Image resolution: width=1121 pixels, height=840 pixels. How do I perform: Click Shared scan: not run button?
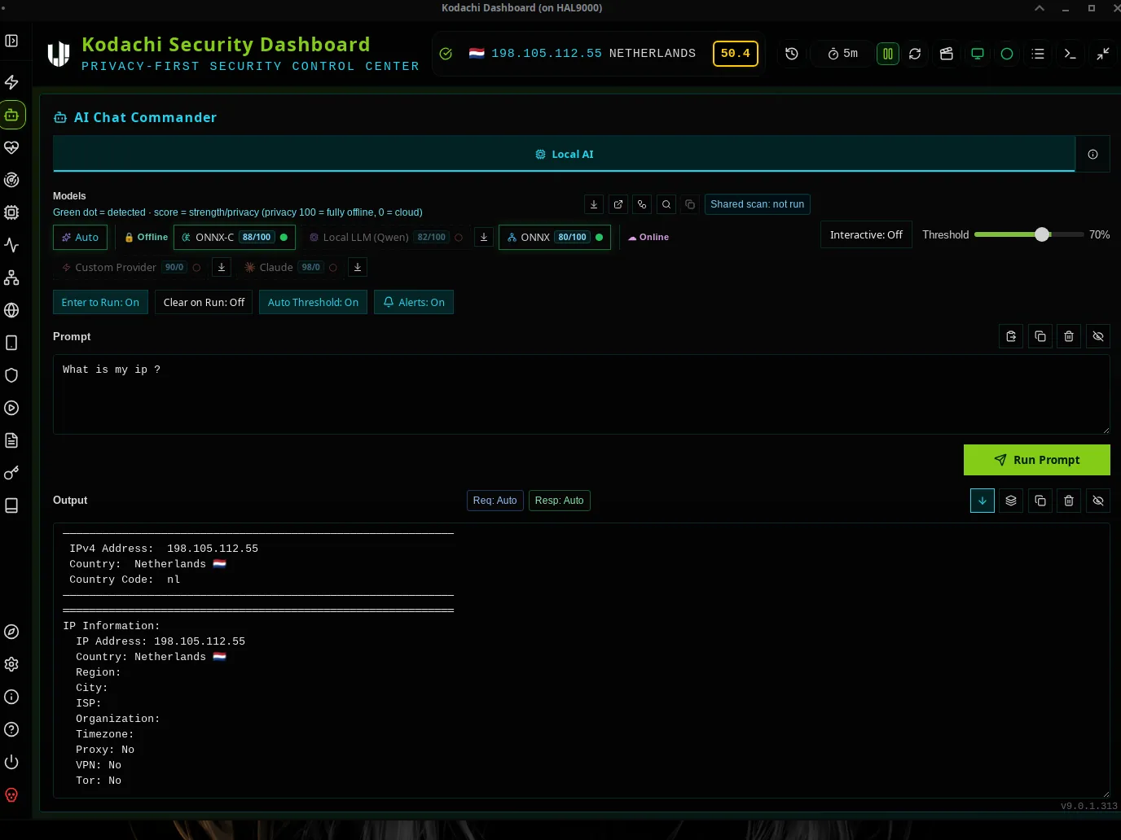758,204
